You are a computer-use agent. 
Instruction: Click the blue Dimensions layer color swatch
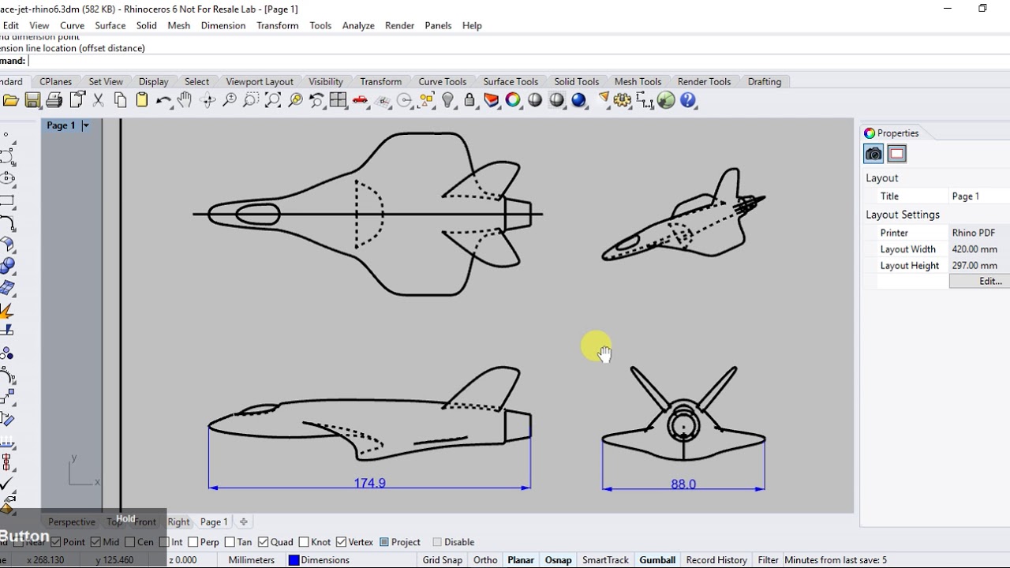click(x=294, y=560)
